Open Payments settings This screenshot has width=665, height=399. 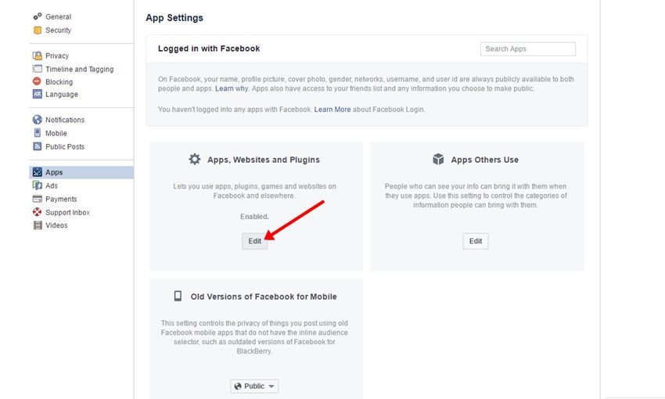tap(61, 199)
